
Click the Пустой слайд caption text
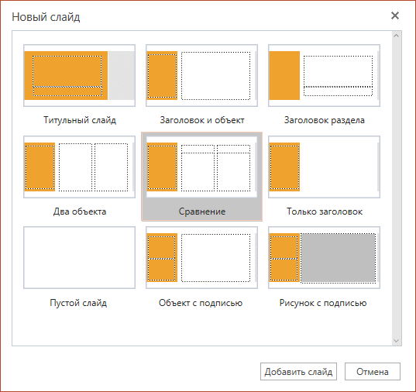click(78, 303)
